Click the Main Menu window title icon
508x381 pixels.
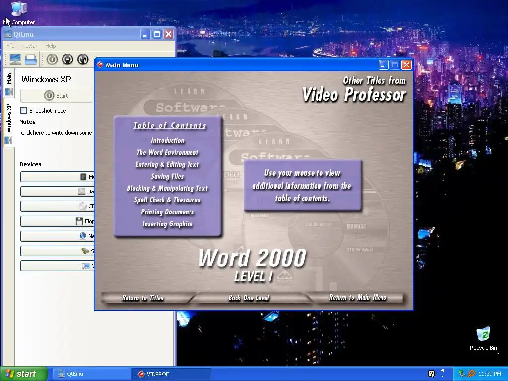(x=100, y=65)
